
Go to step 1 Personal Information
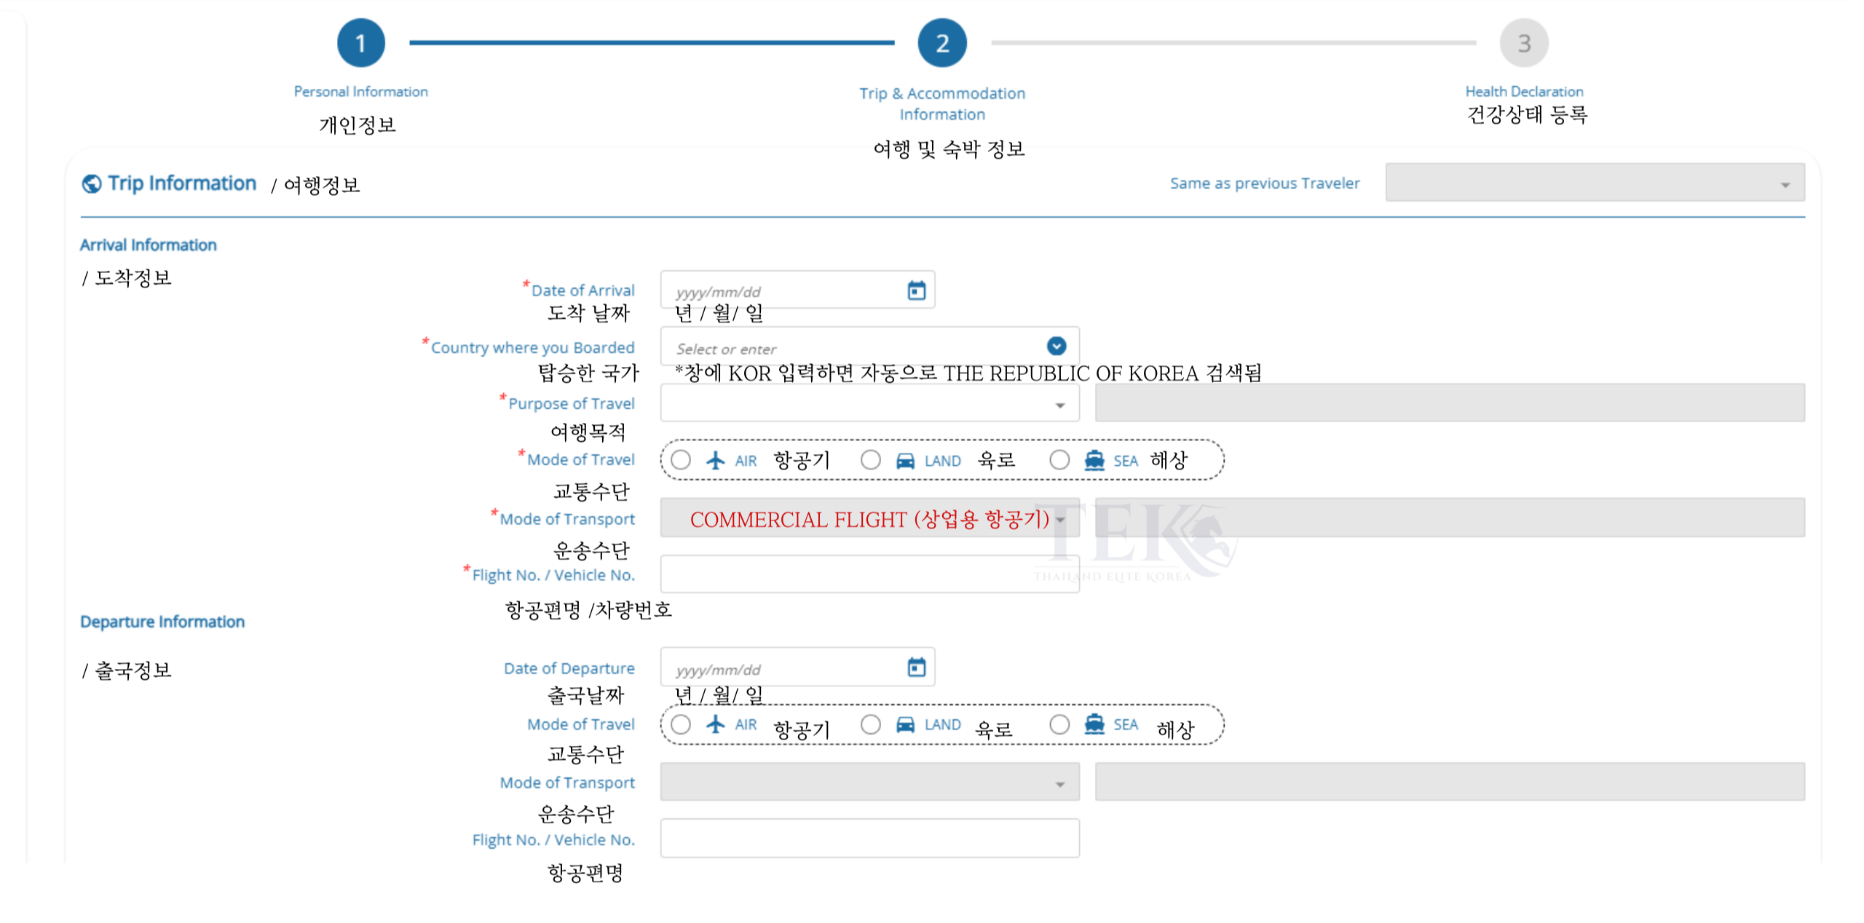(360, 44)
